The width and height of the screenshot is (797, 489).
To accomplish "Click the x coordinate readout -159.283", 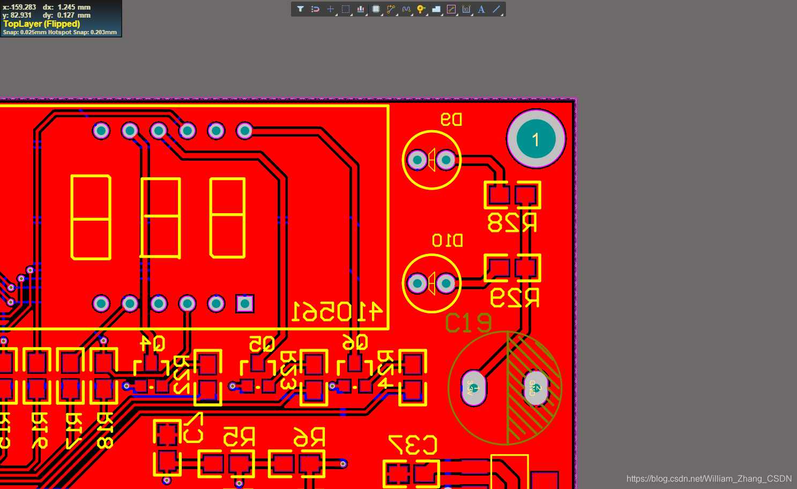I will click(19, 7).
